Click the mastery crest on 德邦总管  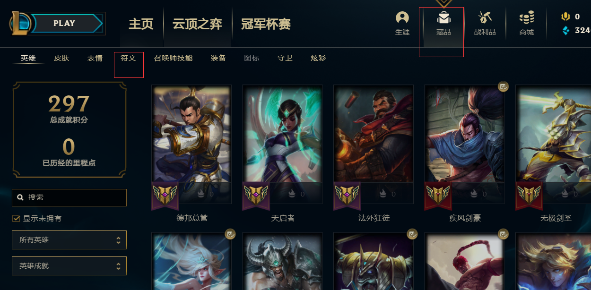coord(165,195)
